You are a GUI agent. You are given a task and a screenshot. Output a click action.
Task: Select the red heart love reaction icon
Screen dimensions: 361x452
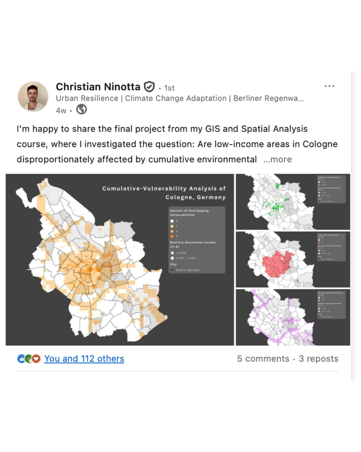point(36,359)
